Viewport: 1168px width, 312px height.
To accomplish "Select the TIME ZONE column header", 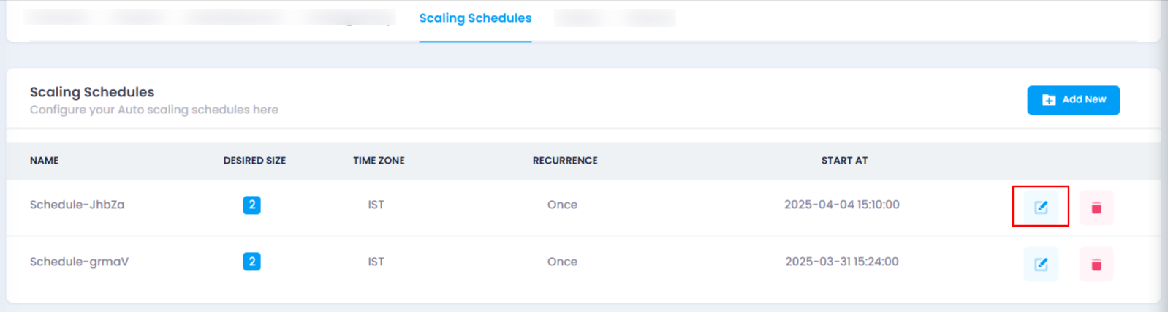I will click(379, 161).
